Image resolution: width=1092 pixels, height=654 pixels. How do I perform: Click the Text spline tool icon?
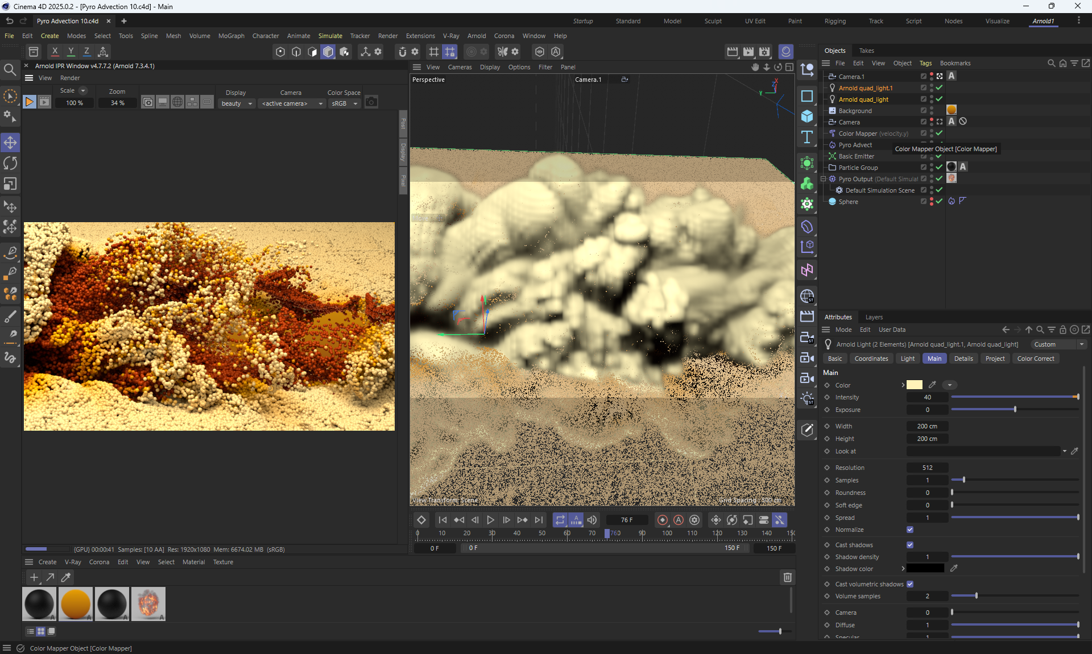tap(807, 137)
